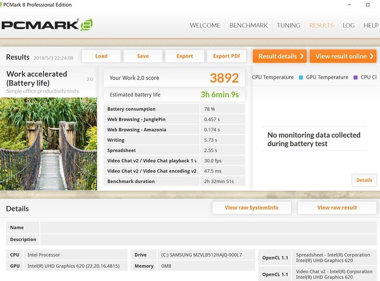Open the WELCOME tab
Image resolution: width=380 pixels, height=281 pixels.
pos(205,26)
